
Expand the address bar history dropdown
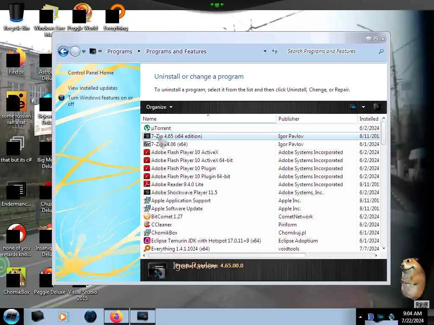265,51
